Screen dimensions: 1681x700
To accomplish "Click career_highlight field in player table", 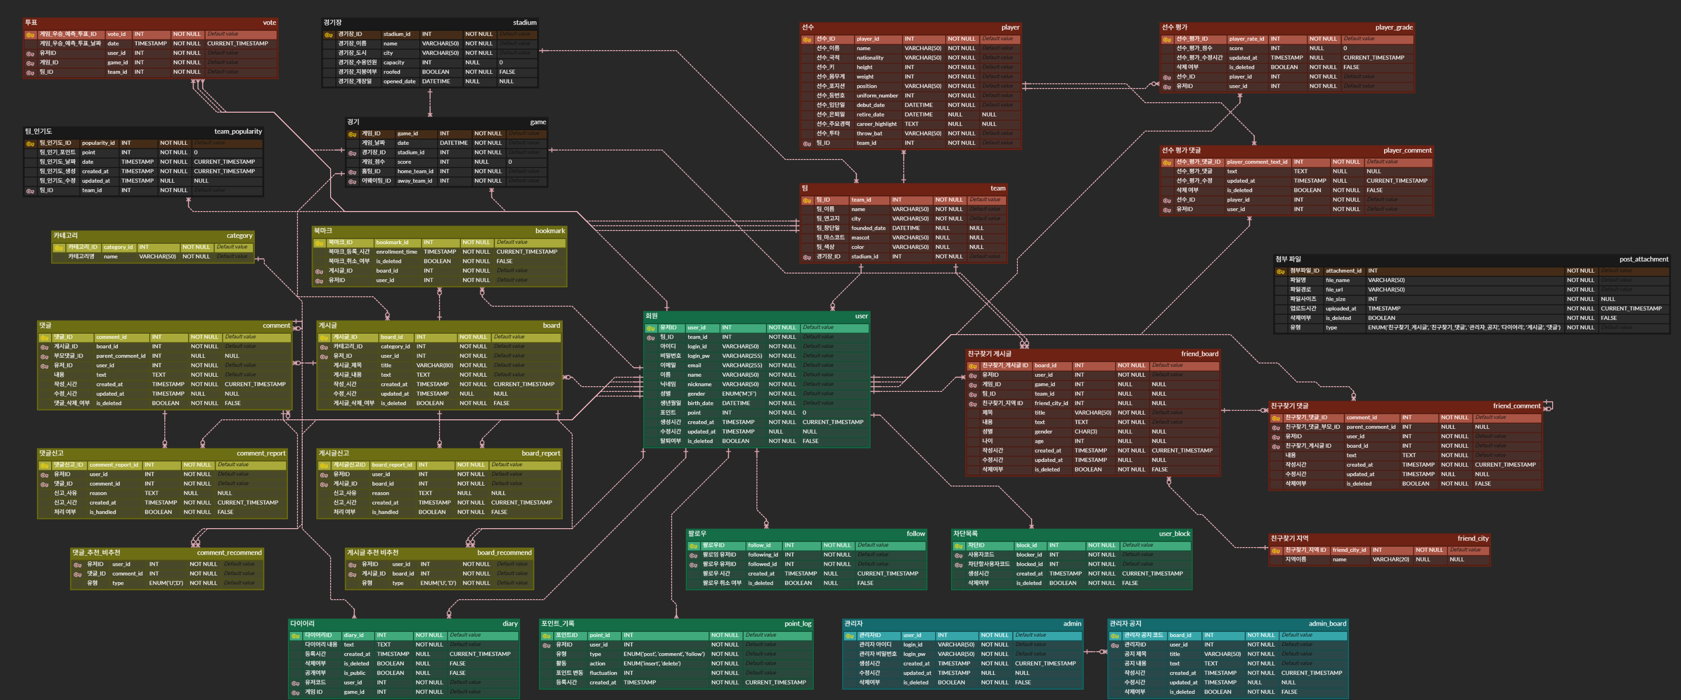I will pyautogui.click(x=876, y=124).
